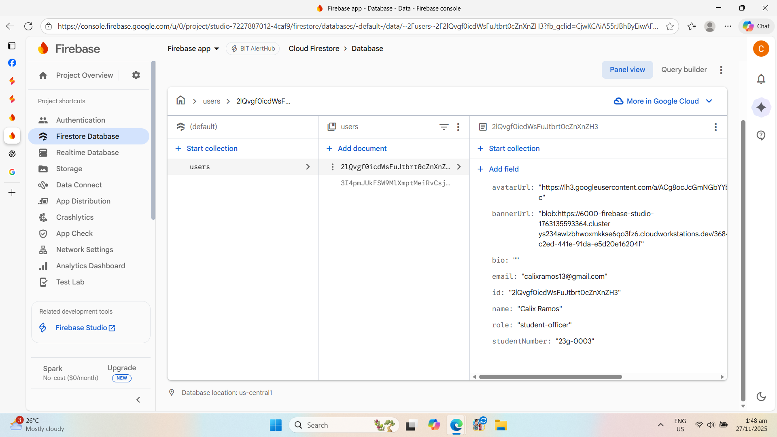Viewport: 777px width, 437px height.
Task: Open users collection three-dot menu
Action: click(458, 127)
